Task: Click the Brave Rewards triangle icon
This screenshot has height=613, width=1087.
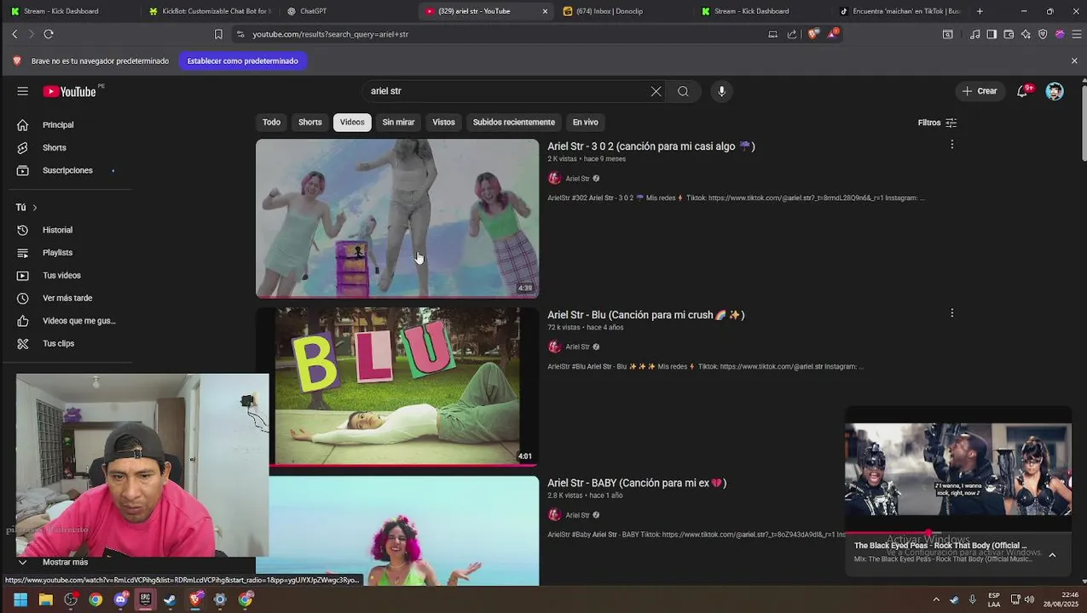Action: coord(834,34)
